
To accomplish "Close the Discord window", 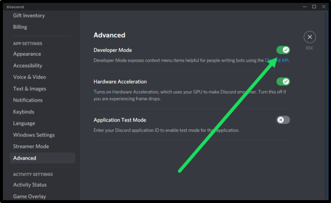I will click(324, 7).
